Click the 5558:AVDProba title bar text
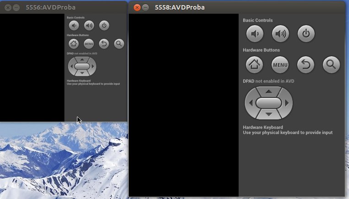349x199 pixels. click(180, 7)
